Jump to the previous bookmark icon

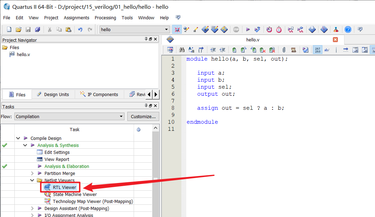coord(253,50)
